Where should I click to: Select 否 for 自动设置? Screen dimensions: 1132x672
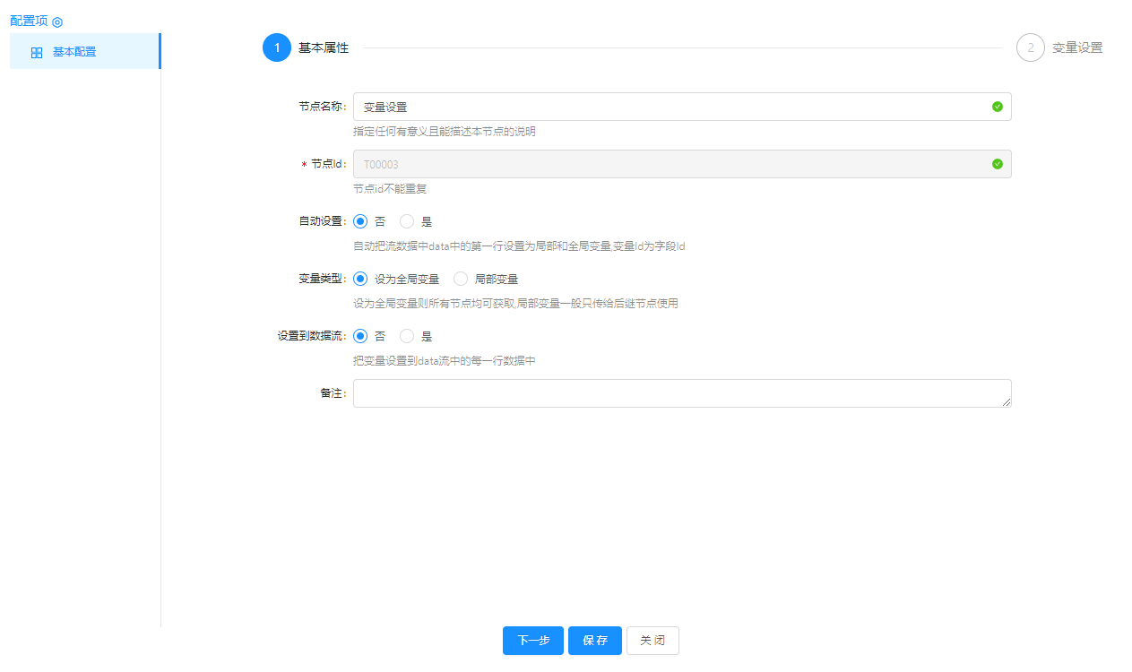click(361, 221)
